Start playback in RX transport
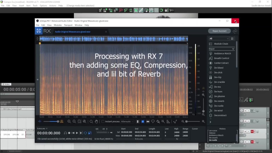This screenshot has height=153, width=272. (77, 133)
